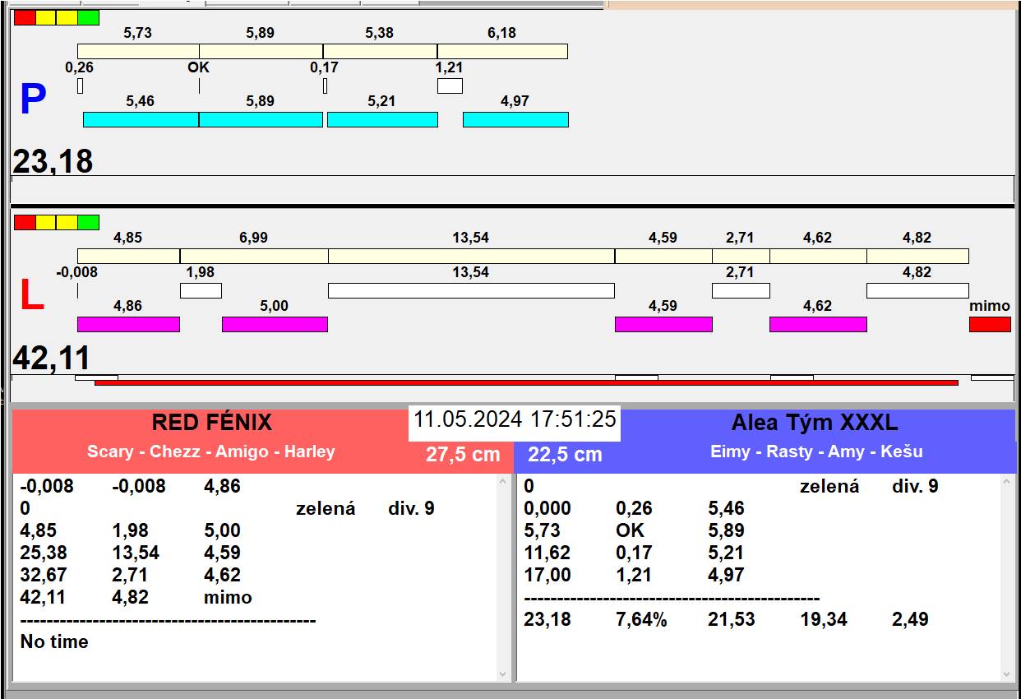Click the date and time field
1021x699 pixels.
click(515, 419)
